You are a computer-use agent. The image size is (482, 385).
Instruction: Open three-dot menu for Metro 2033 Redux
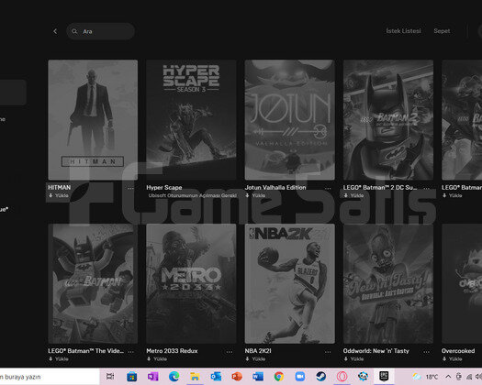coord(230,351)
